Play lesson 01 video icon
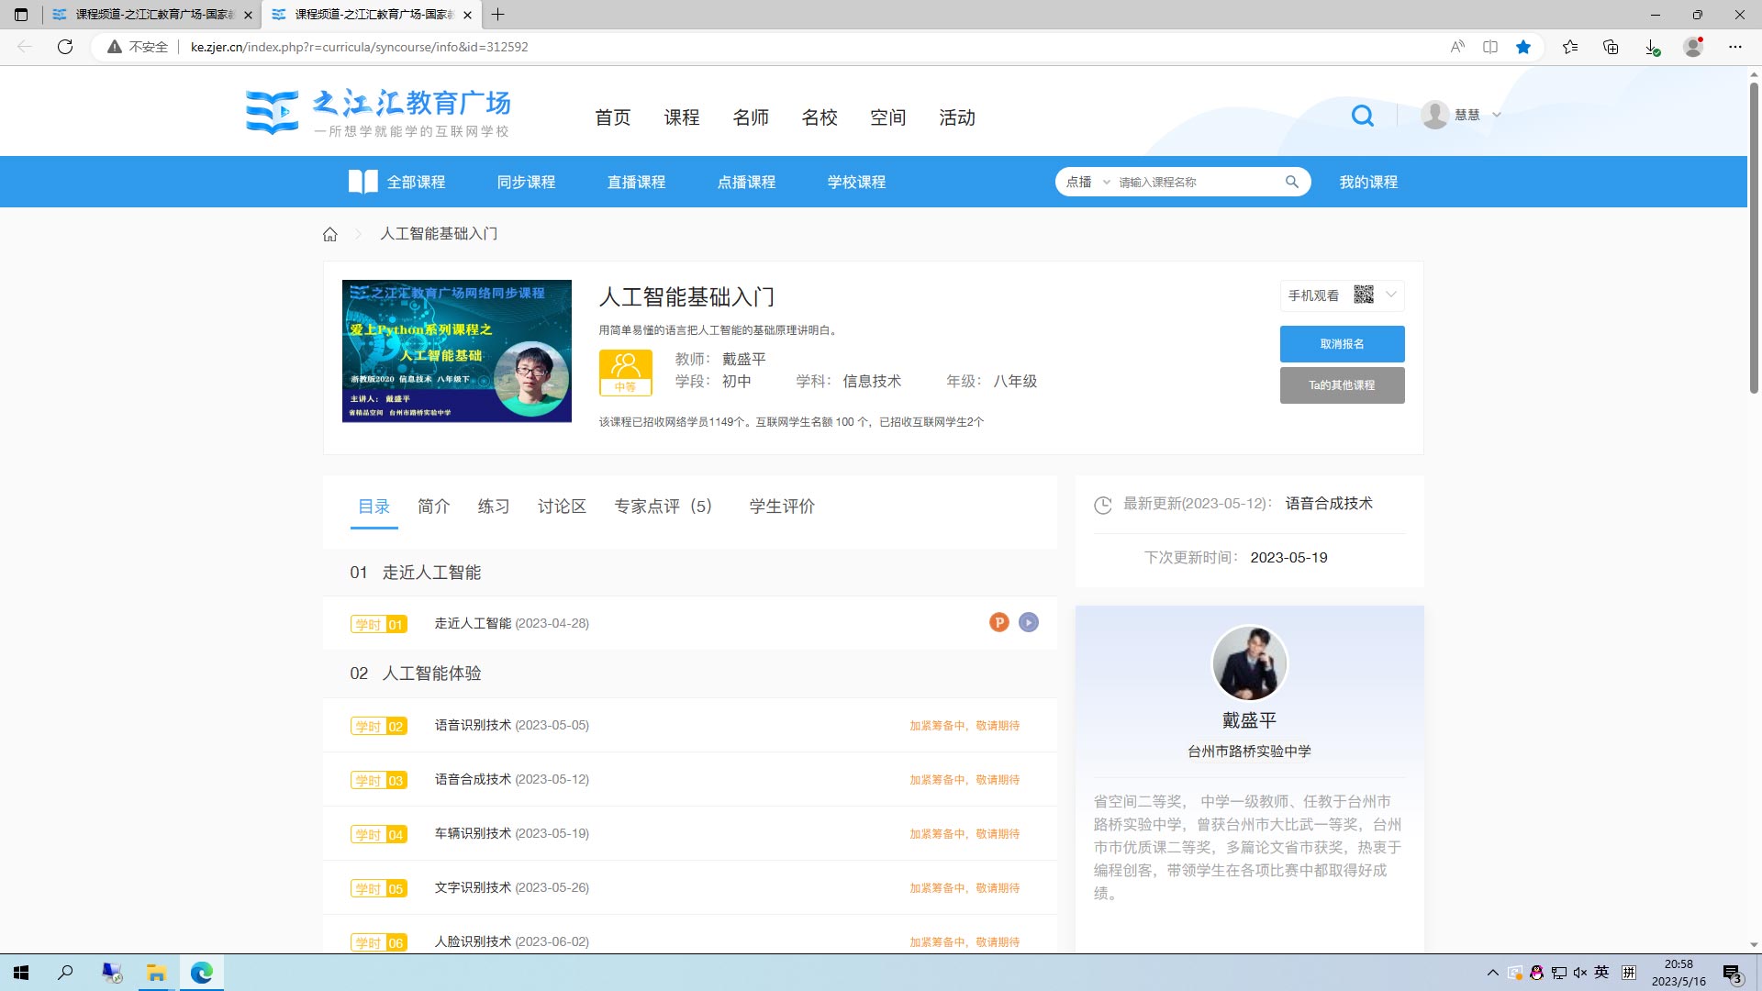This screenshot has width=1762, height=991. [x=1029, y=622]
